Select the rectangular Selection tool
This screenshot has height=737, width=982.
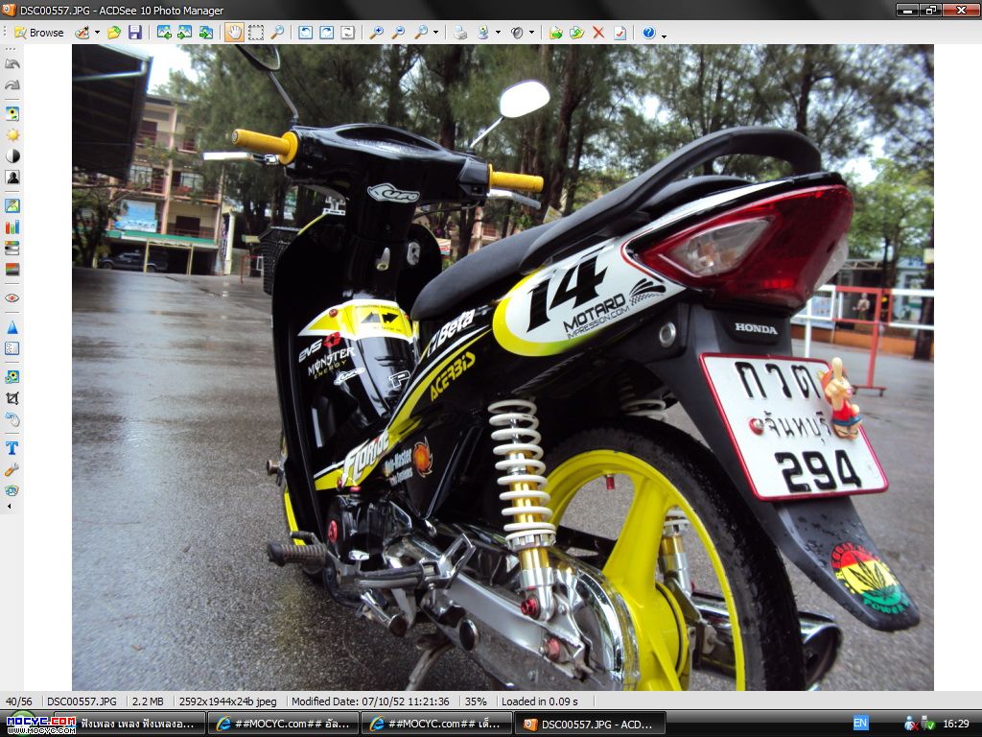[x=256, y=33]
